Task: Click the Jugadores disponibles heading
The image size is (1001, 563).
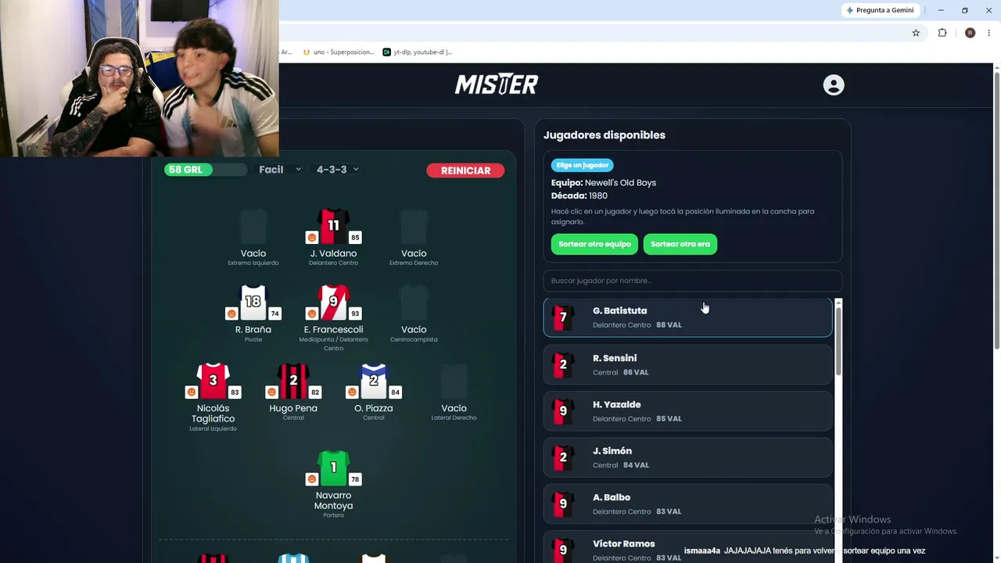Action: coord(605,135)
